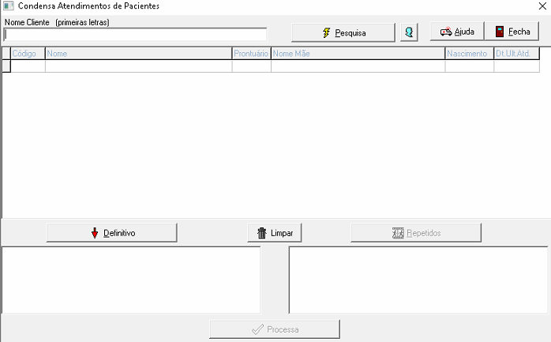Click the Prontuário column header

[252, 54]
